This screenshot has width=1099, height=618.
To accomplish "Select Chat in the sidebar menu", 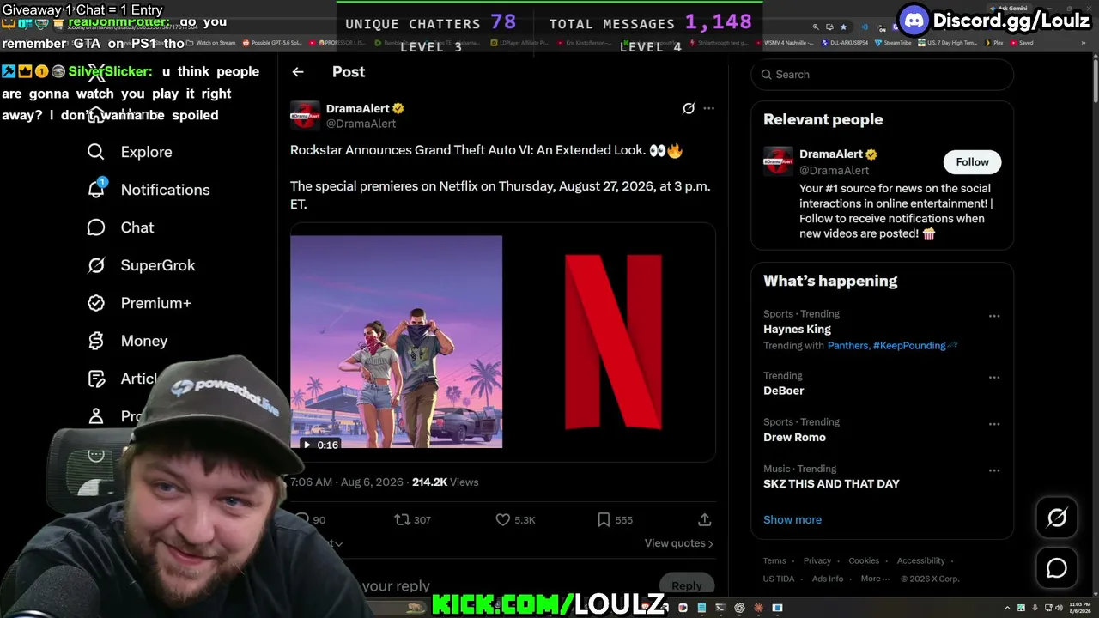I will point(137,227).
